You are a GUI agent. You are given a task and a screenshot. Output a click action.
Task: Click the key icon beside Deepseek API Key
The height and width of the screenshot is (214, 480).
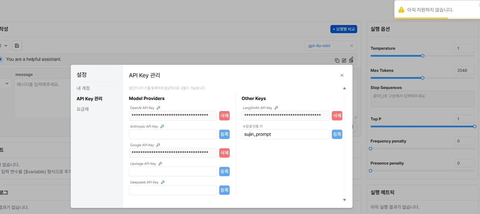[x=163, y=182]
